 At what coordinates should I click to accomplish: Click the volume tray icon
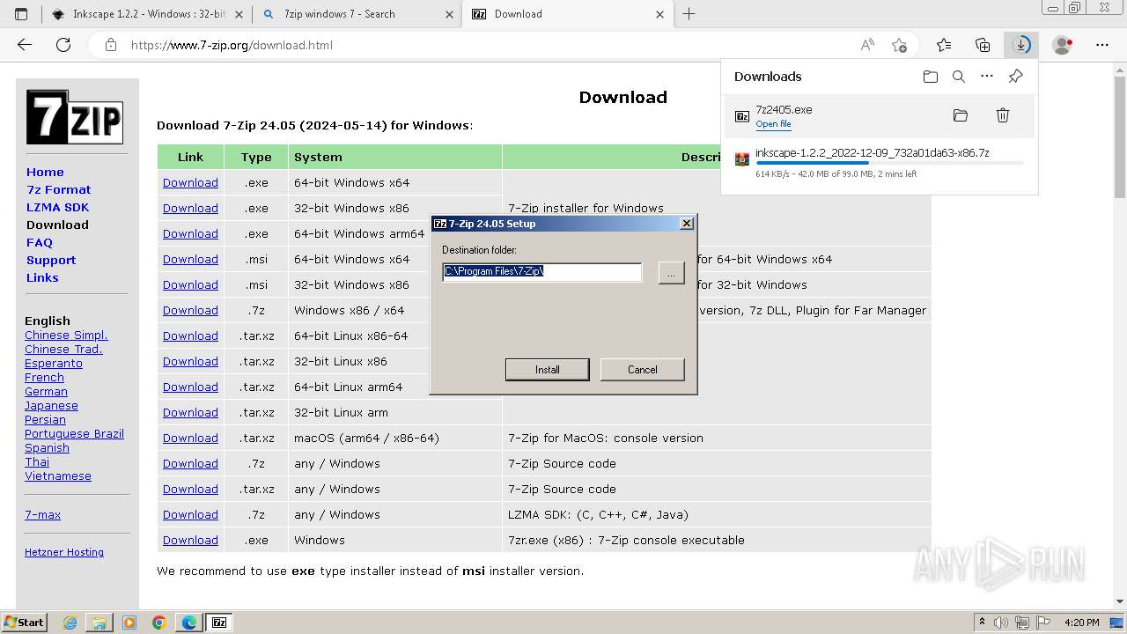[1001, 623]
